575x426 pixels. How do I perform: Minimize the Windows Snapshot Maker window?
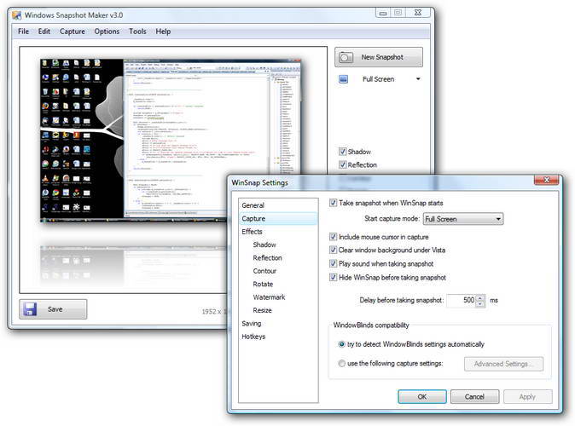click(x=383, y=13)
